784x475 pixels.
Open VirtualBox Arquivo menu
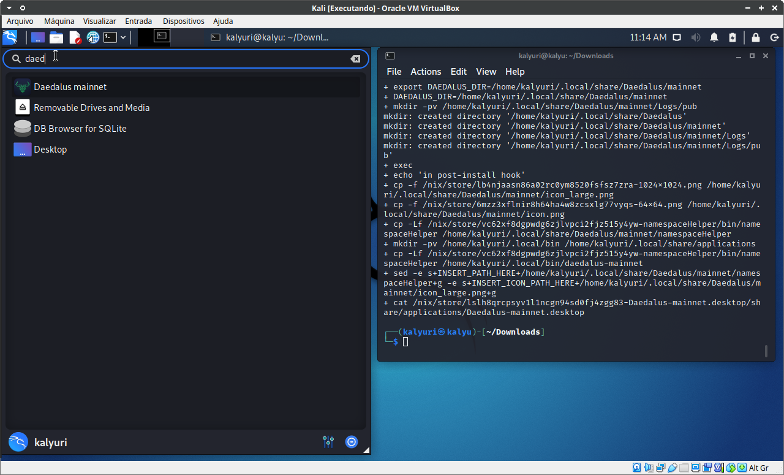pyautogui.click(x=20, y=21)
